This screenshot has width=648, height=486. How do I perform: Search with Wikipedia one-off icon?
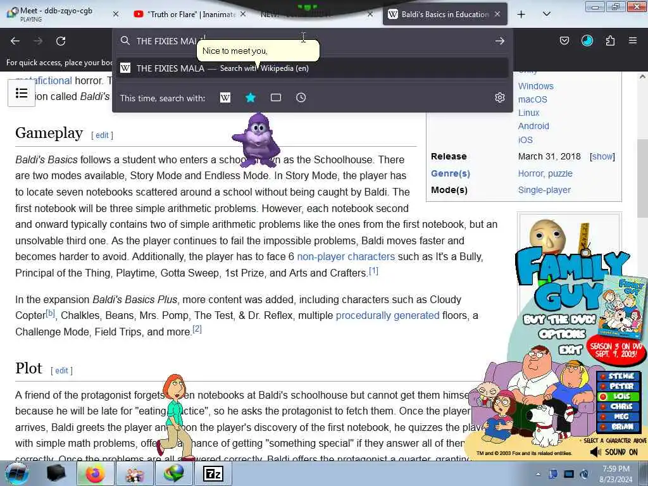225,97
